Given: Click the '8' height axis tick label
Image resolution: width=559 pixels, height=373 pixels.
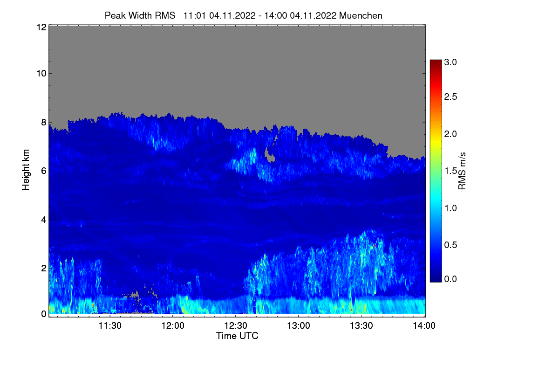Looking at the screenshot, I should 43,122.
